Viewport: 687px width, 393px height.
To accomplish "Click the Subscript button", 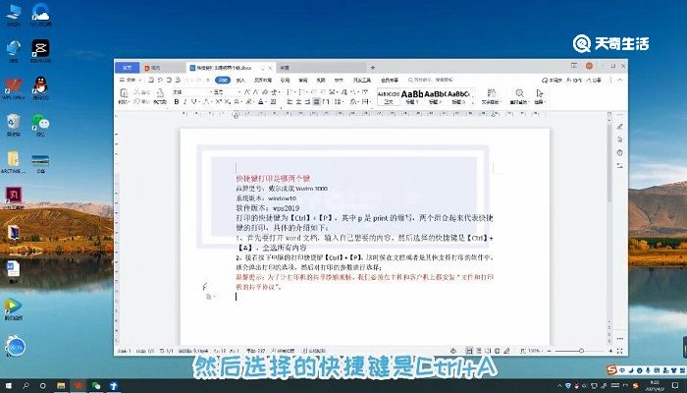I will pos(228,102).
